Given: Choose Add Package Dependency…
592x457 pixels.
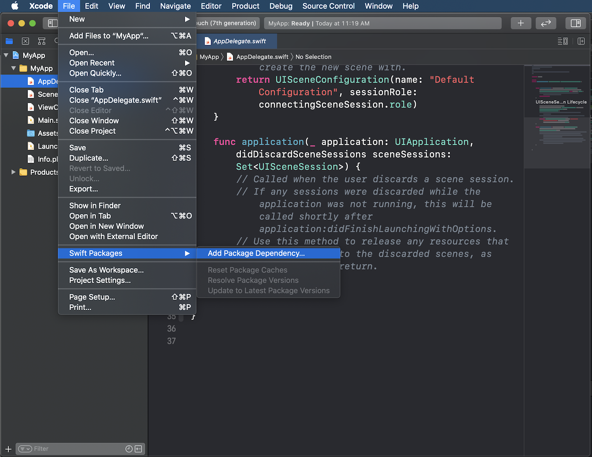Looking at the screenshot, I should pyautogui.click(x=268, y=253).
